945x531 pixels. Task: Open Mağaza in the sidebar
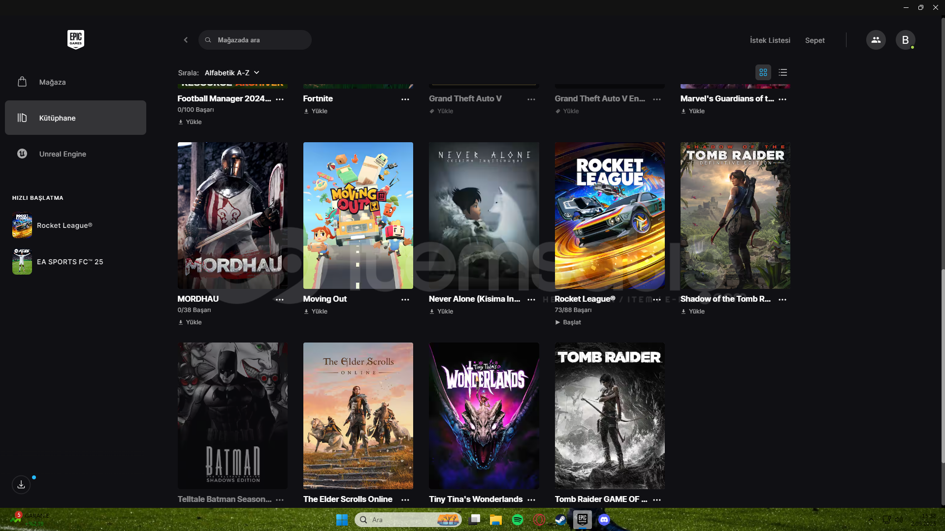pos(75,82)
